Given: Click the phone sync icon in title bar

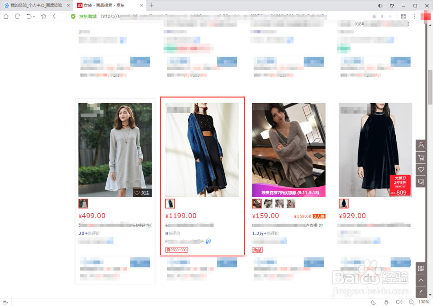Looking at the screenshot, I should pos(380,5).
